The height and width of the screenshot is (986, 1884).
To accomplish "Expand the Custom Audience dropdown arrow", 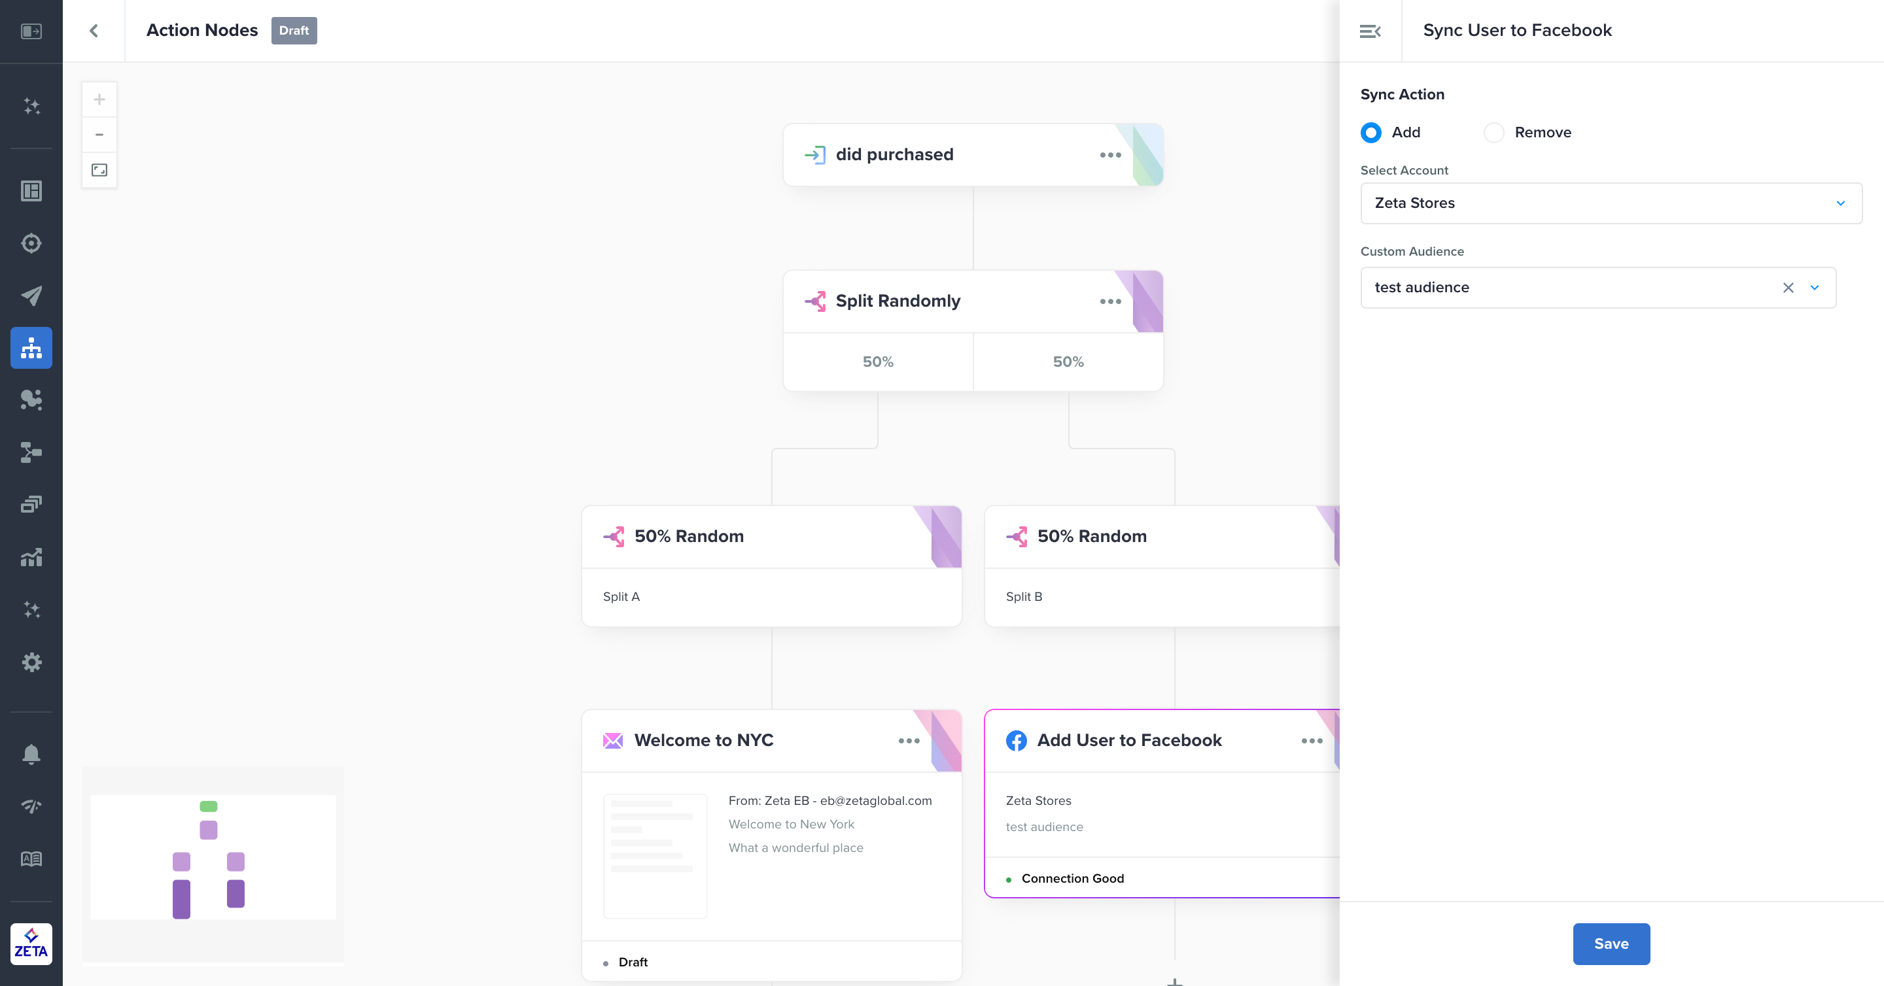I will 1815,288.
